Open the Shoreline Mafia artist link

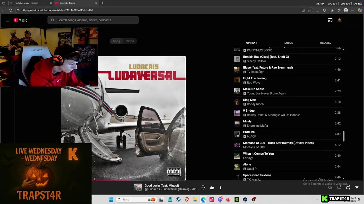[257, 126]
